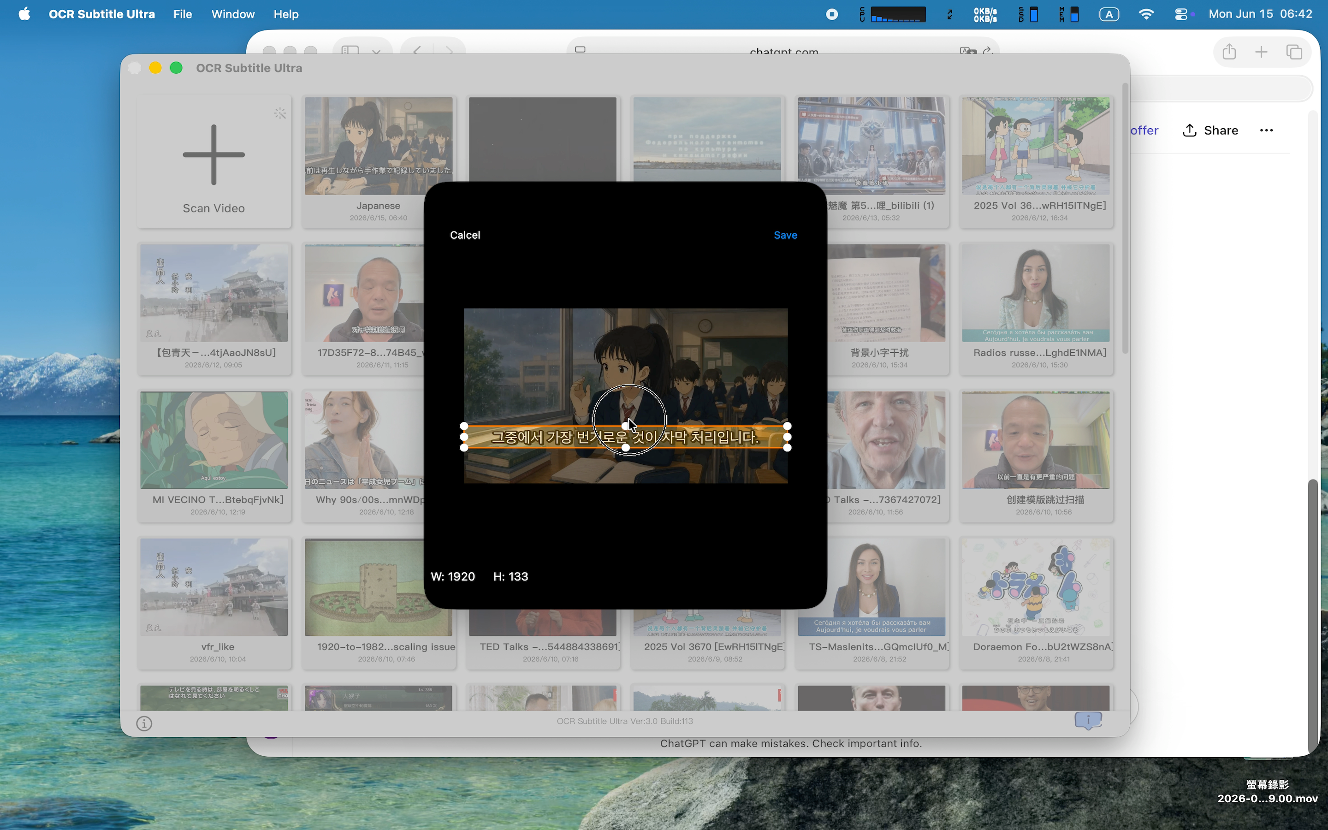Open the Radios russe video thumbnail

tap(1036, 293)
